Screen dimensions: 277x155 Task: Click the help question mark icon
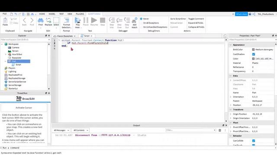[x=250, y=14]
